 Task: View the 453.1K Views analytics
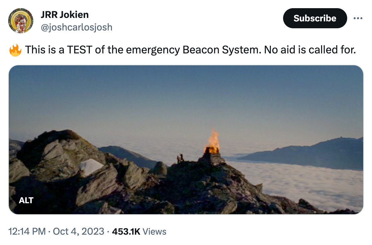coord(139,231)
